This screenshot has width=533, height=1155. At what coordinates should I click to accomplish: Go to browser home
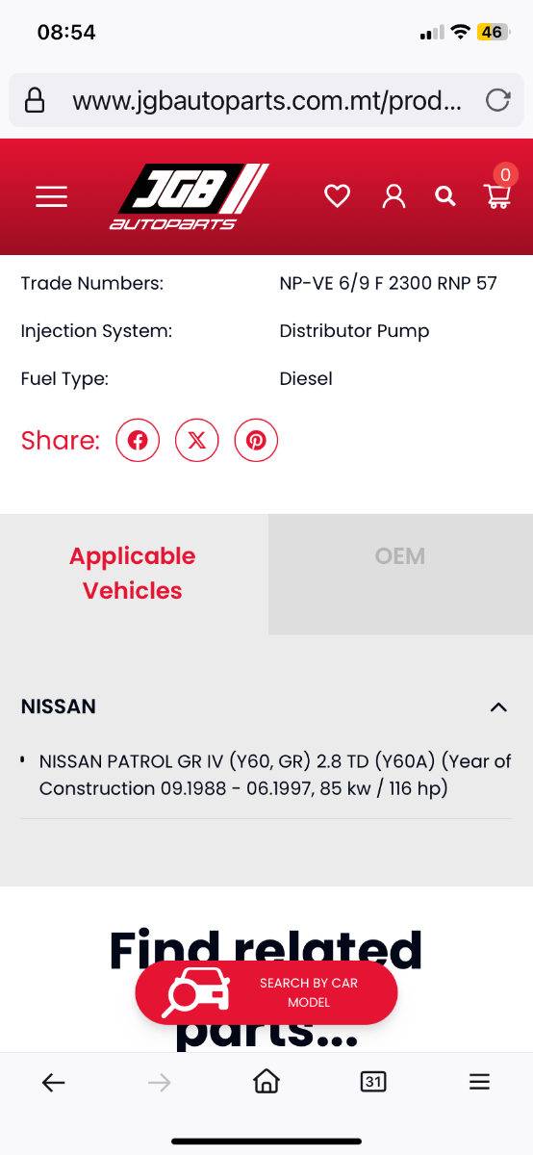(266, 1082)
